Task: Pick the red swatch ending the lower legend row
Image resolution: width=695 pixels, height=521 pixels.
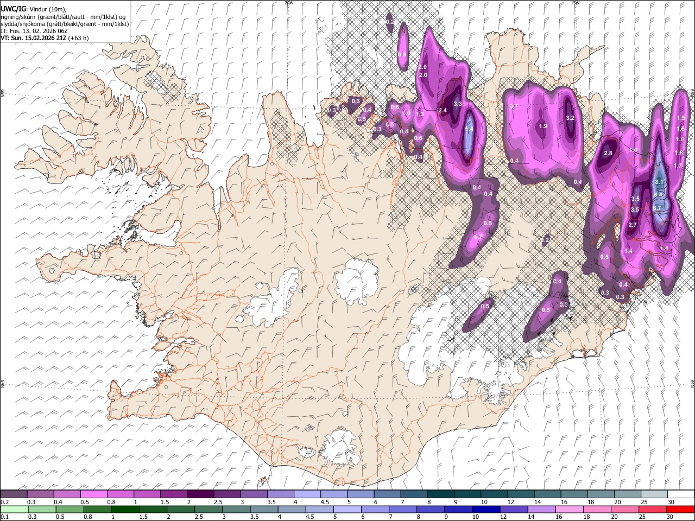Action: 680,510
